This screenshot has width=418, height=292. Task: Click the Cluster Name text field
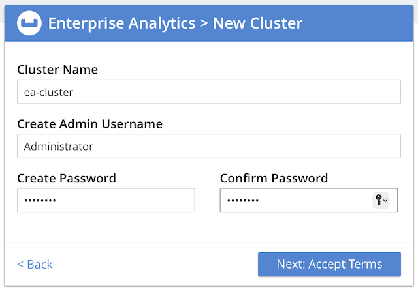point(209,92)
